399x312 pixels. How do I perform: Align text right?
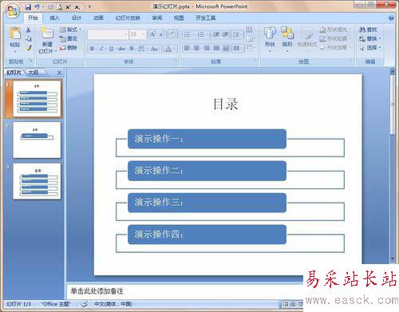(207, 48)
